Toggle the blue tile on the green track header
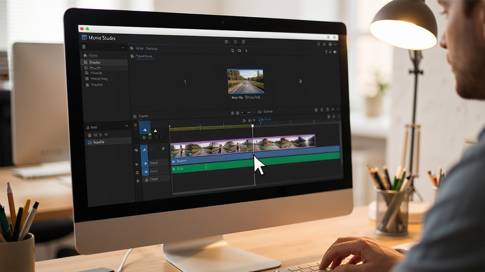Screen dimensions: 485x272 pos(145,171)
